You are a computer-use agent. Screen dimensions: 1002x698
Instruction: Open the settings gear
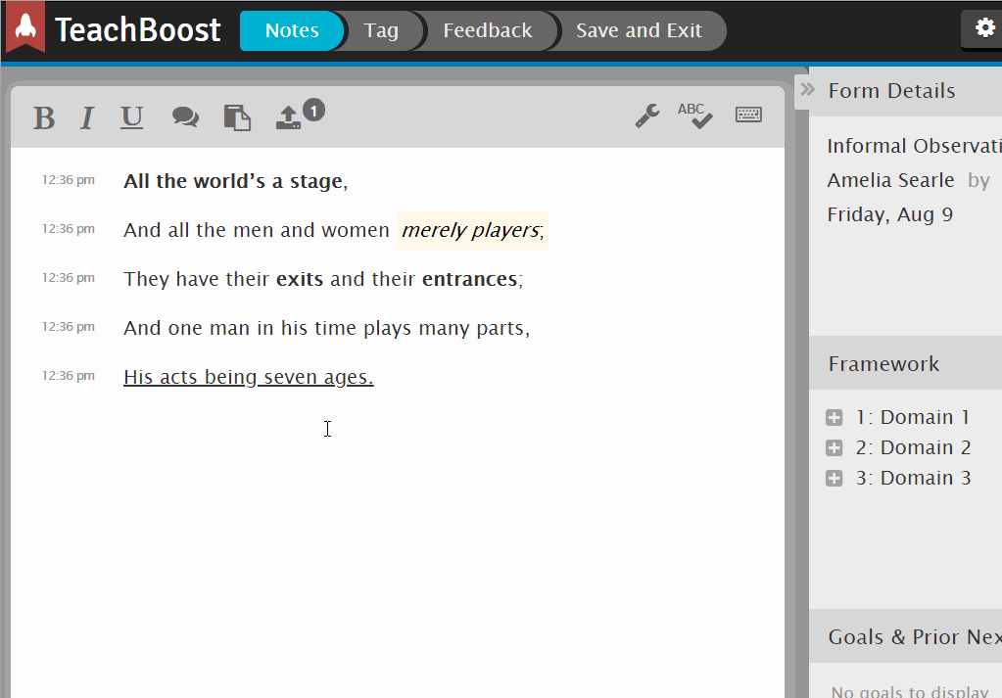(x=984, y=28)
